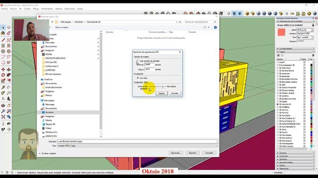
Task: Toggle visibility of Layer0 layer
Action: [x=304, y=62]
